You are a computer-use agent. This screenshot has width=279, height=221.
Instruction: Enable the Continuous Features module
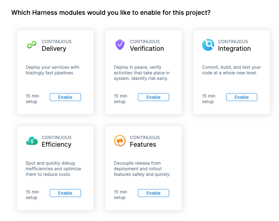tap(154, 193)
